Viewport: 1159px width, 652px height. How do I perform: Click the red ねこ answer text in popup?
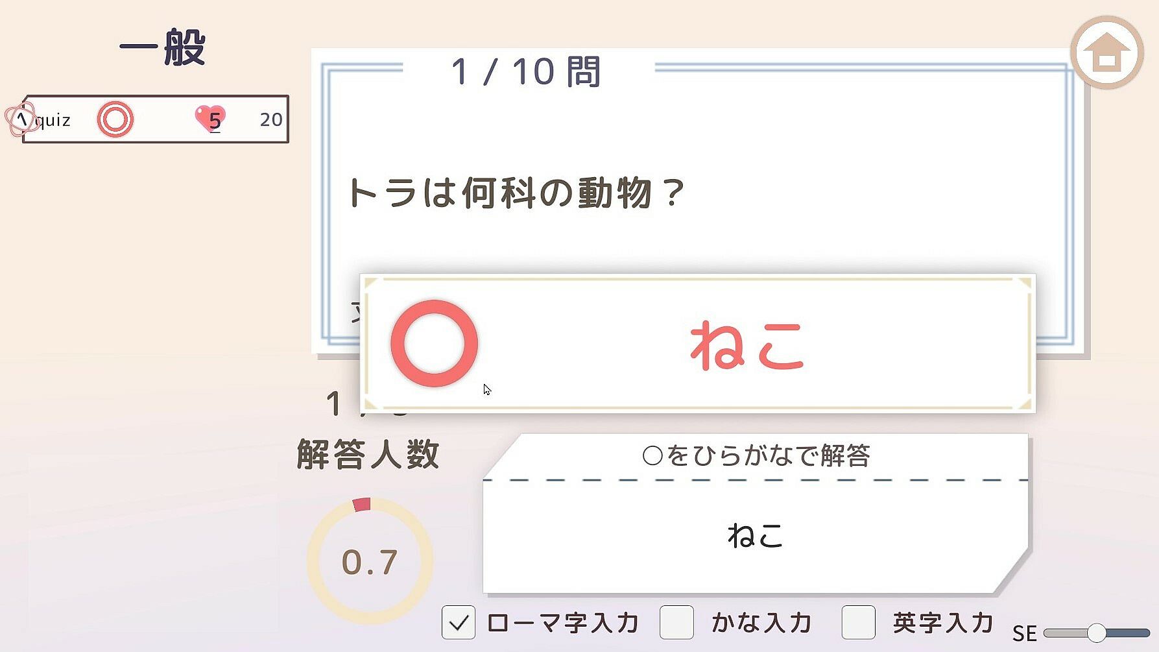coord(747,345)
